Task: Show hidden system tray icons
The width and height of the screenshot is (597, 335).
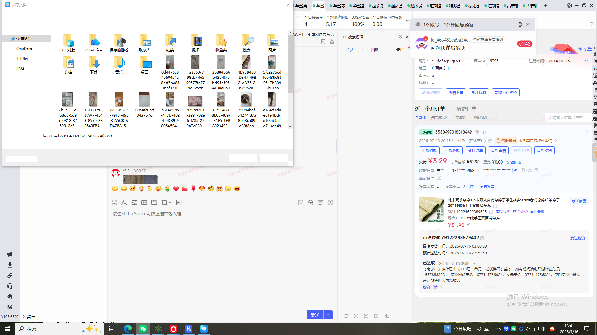Action: (499, 329)
